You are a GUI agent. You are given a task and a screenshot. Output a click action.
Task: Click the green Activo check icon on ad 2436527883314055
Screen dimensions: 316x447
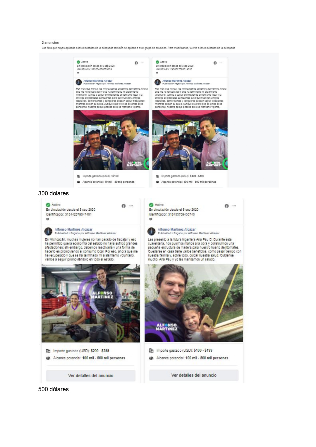157,62
